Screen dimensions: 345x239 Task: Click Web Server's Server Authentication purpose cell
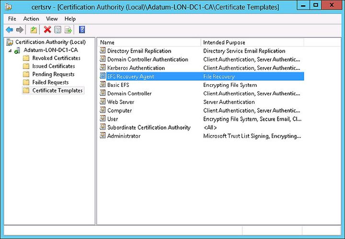tap(229, 102)
